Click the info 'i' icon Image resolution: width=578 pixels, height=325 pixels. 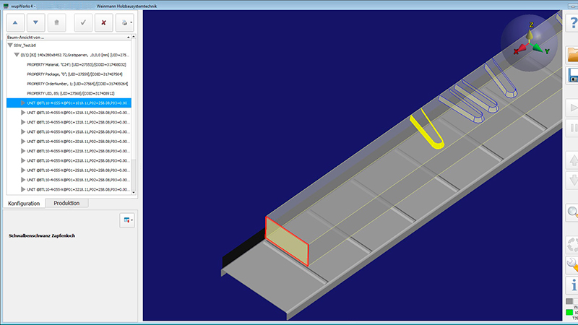pyautogui.click(x=573, y=285)
